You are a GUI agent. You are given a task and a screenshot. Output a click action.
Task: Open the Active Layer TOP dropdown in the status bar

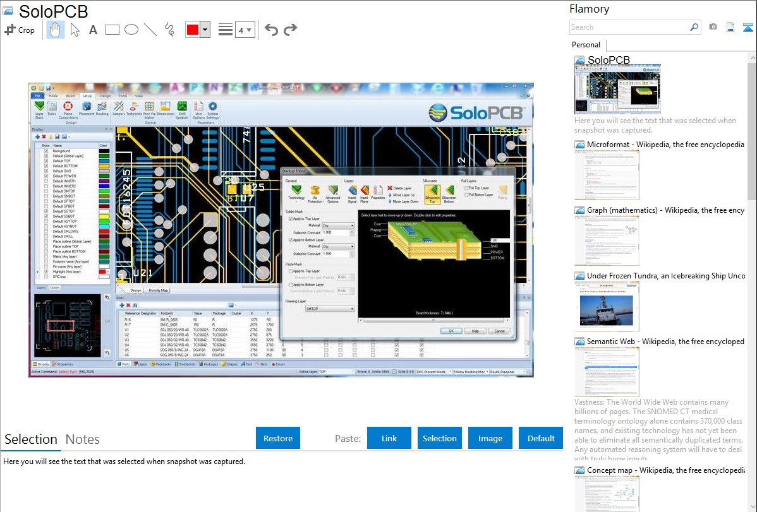click(x=337, y=372)
